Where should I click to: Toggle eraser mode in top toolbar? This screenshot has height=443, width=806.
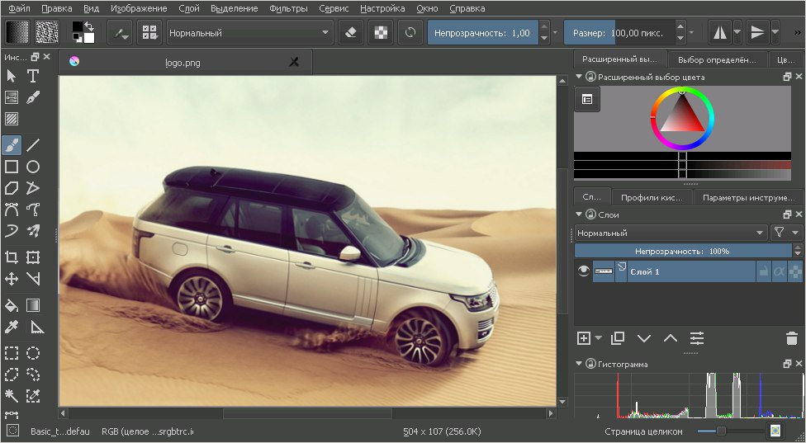[351, 33]
